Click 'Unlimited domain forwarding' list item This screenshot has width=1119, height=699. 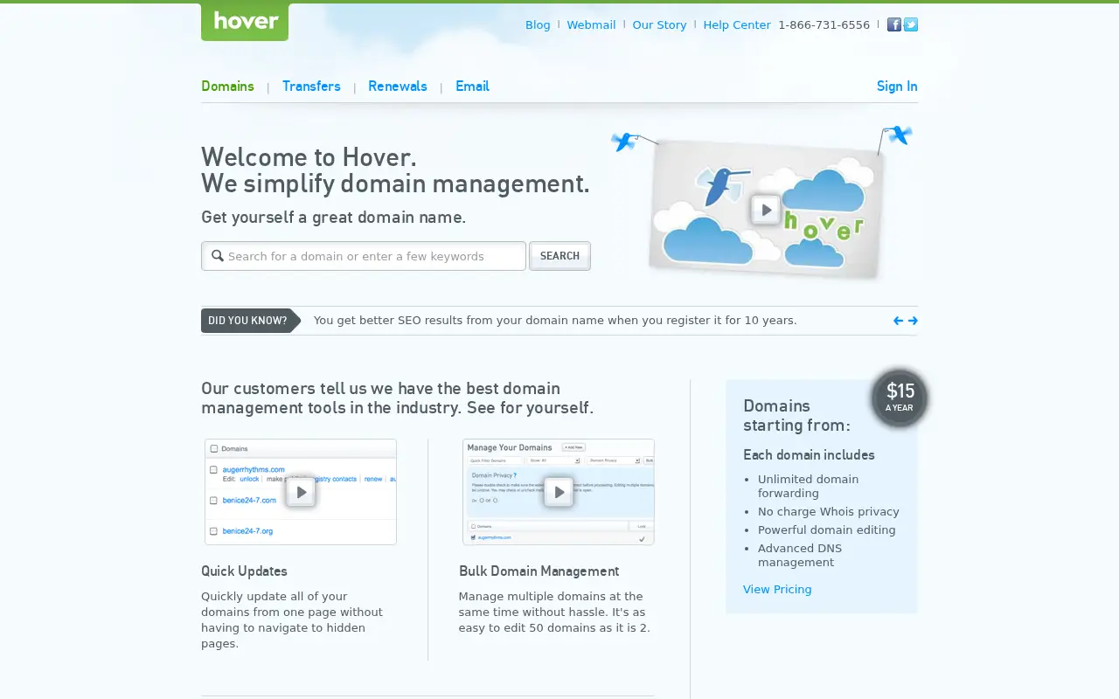click(x=808, y=486)
